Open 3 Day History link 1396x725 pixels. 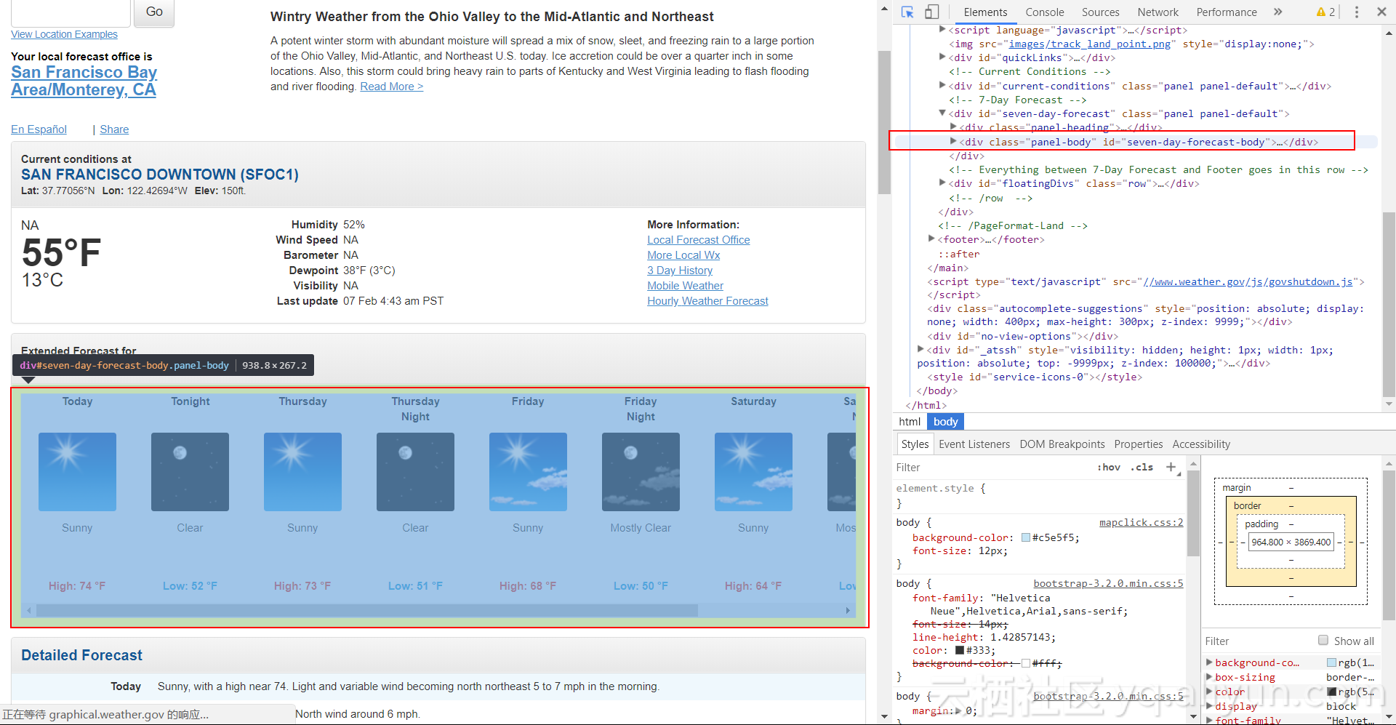point(680,271)
